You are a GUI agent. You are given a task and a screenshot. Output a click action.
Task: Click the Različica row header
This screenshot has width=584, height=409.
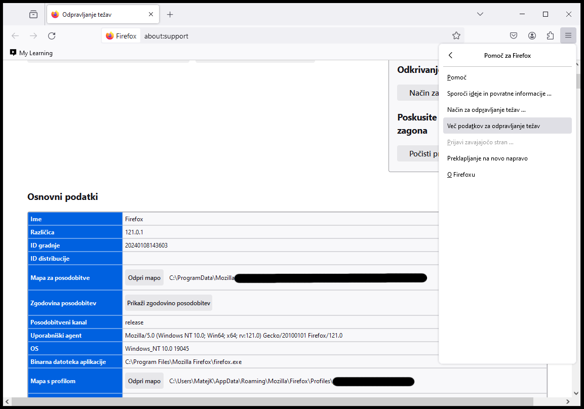75,232
